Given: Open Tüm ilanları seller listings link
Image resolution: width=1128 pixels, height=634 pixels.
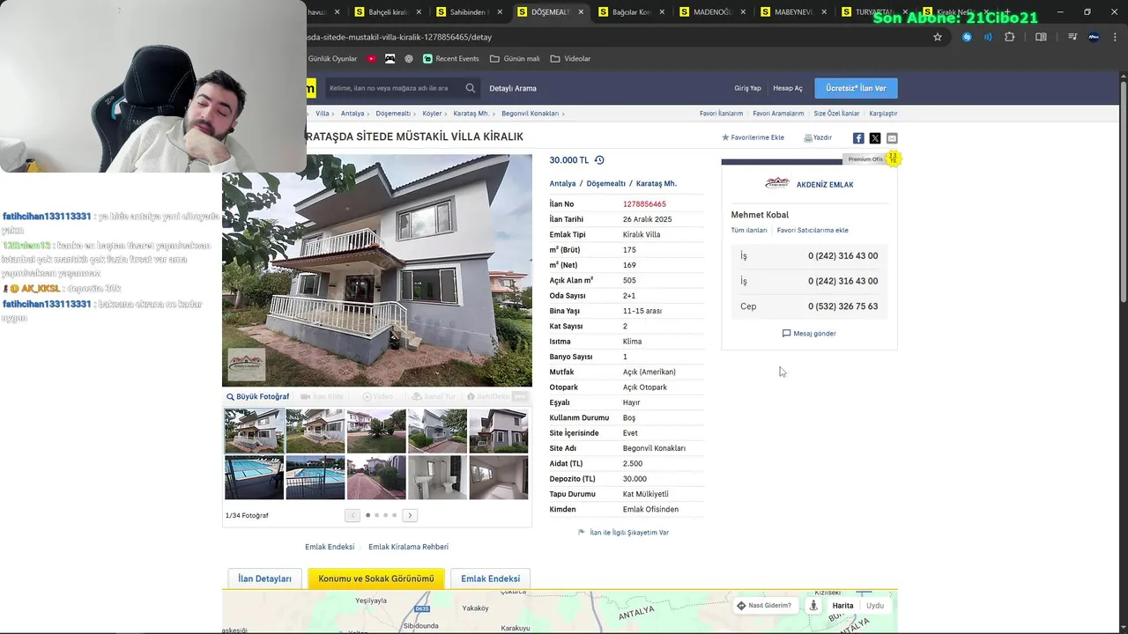Looking at the screenshot, I should [749, 230].
